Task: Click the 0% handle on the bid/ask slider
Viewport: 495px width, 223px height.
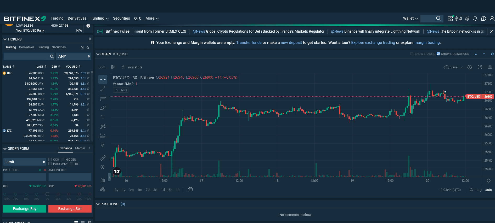Action: 47,194
